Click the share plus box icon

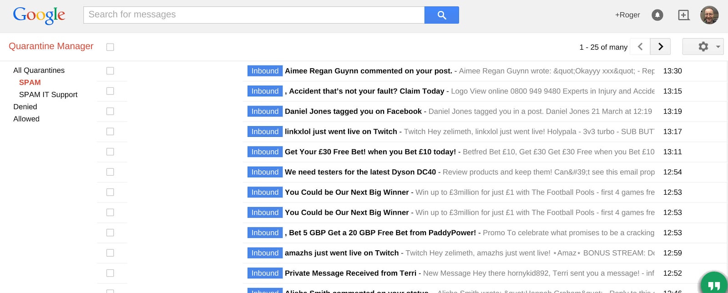tap(683, 15)
